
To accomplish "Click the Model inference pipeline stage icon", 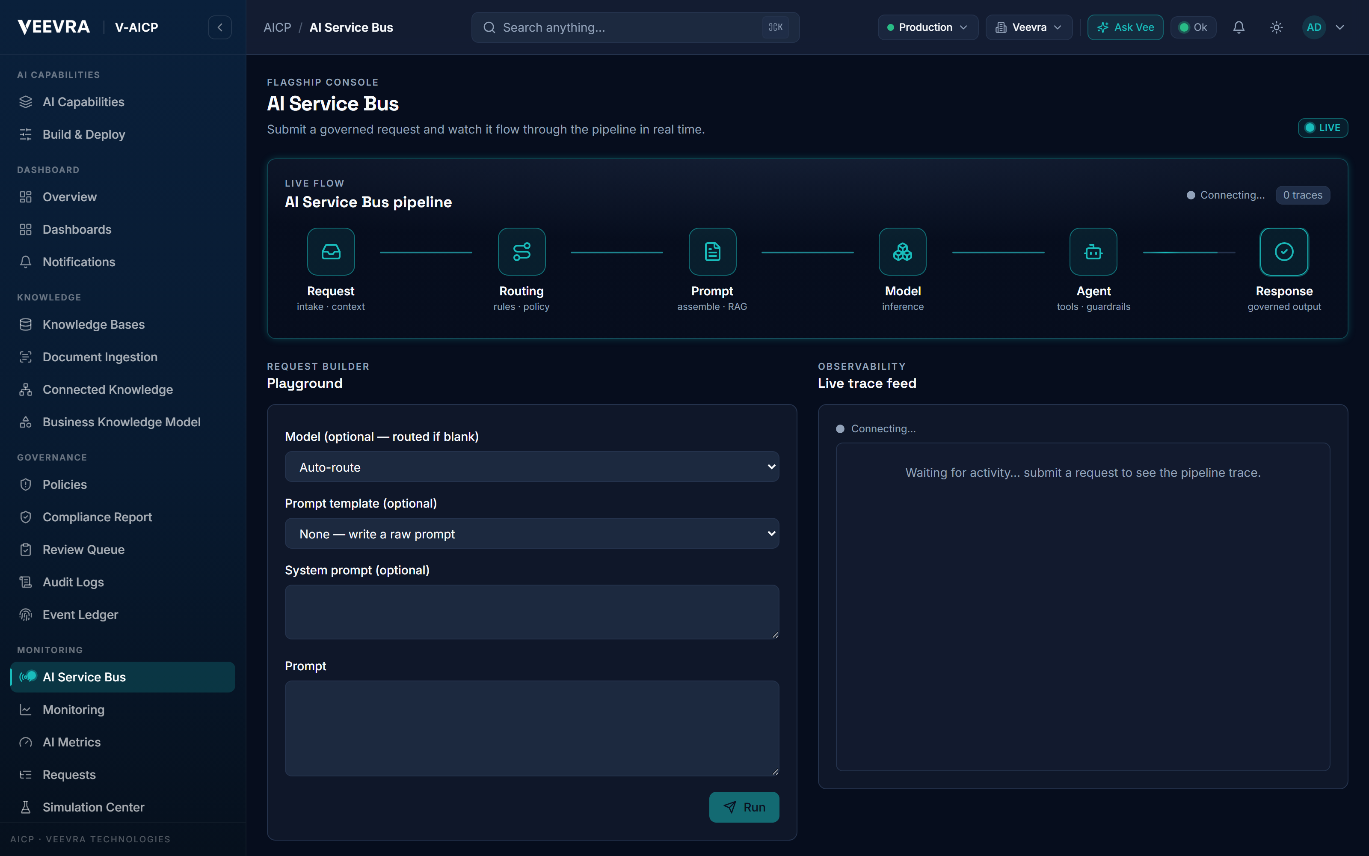I will tap(903, 251).
